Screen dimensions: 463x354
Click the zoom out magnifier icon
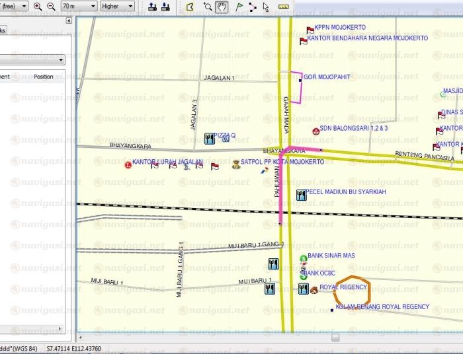click(x=50, y=6)
